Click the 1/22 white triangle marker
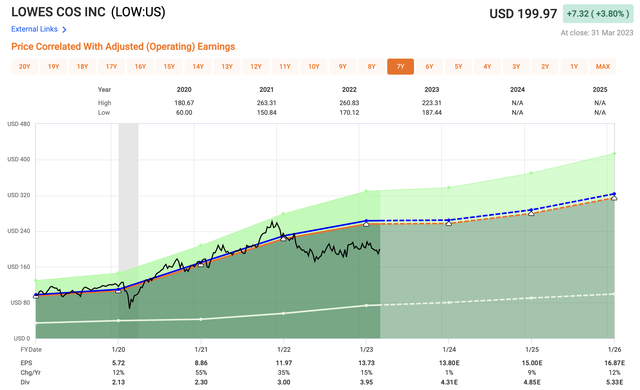The width and height of the screenshot is (640, 390). coord(283,239)
